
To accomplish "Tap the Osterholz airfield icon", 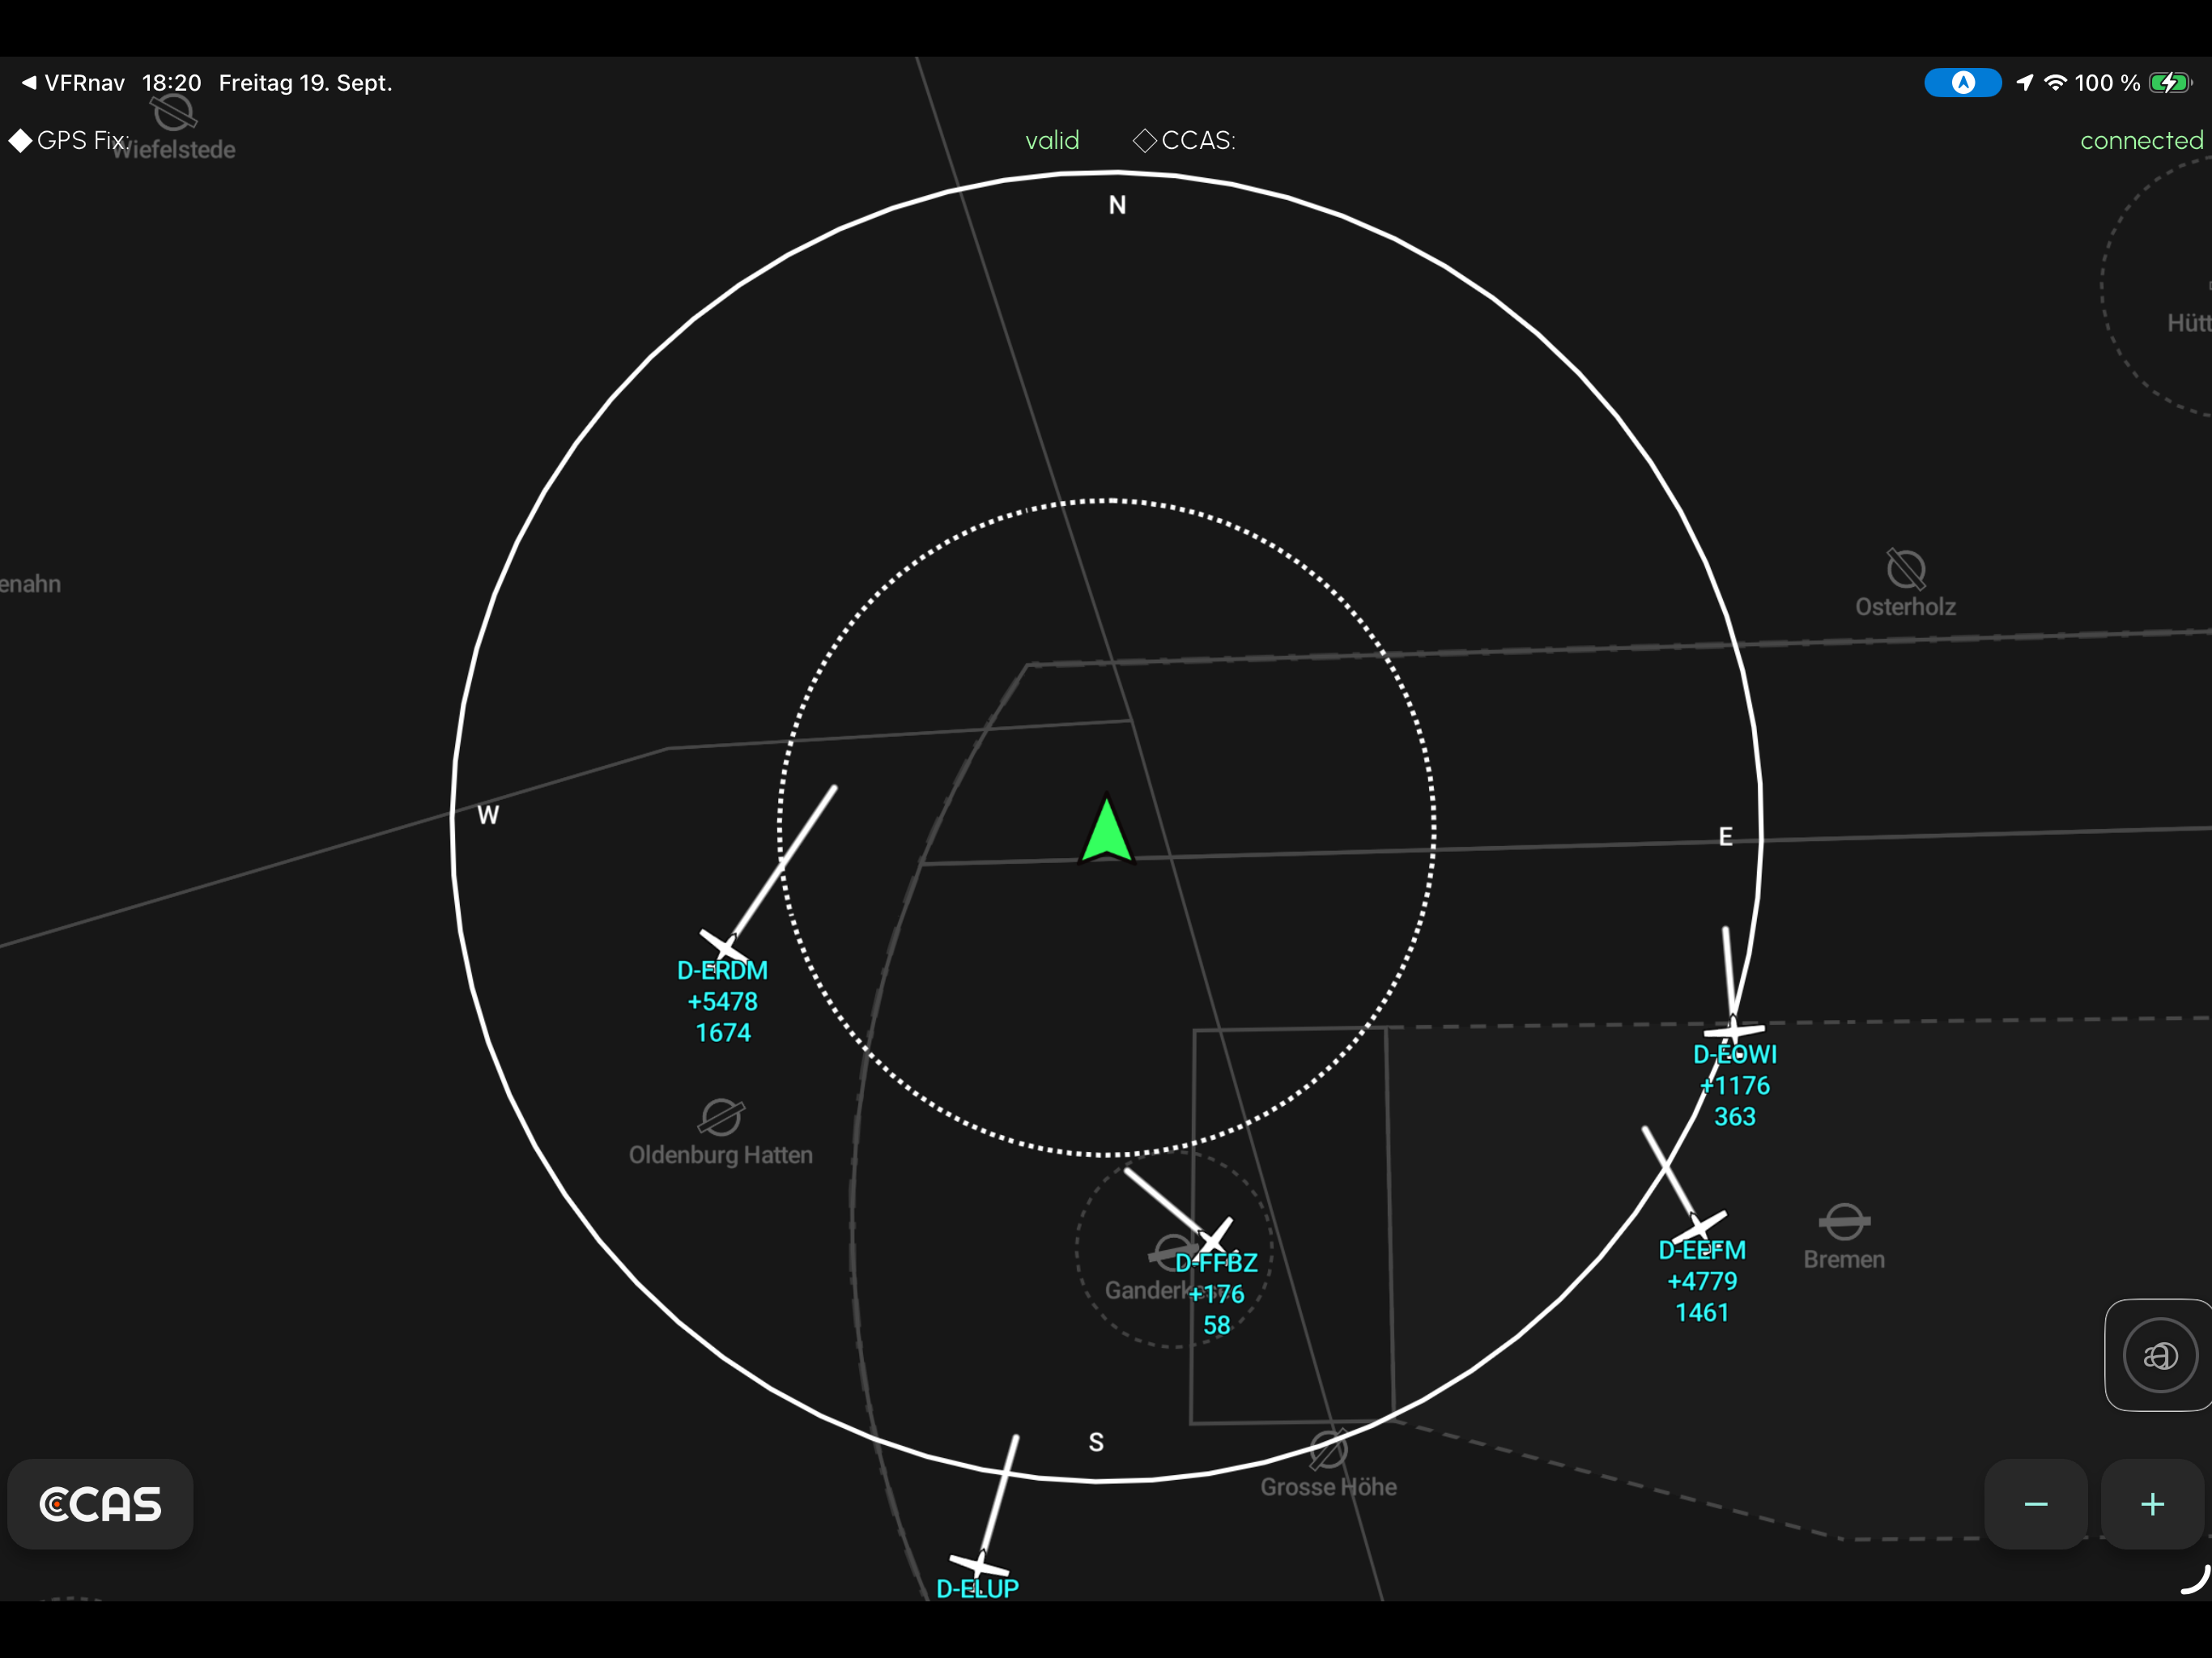I will 1905,569.
